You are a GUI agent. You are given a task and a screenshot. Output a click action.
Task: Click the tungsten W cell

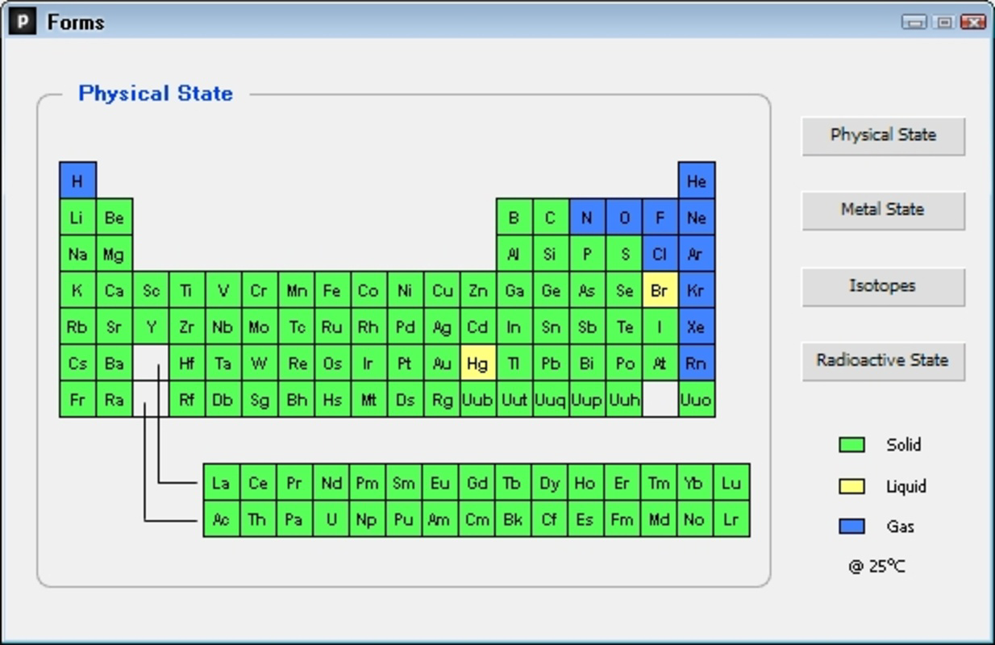[260, 363]
